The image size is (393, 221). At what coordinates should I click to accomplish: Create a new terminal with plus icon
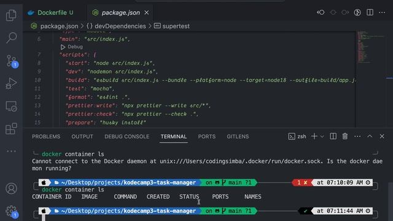(314, 136)
